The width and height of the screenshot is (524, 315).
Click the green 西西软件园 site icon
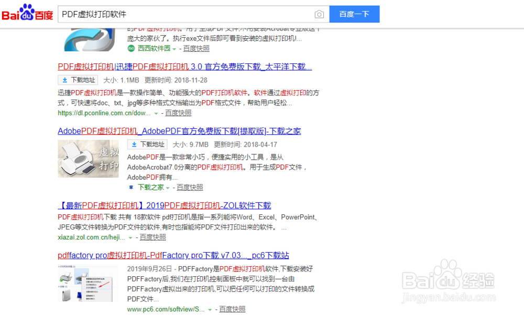pos(131,49)
